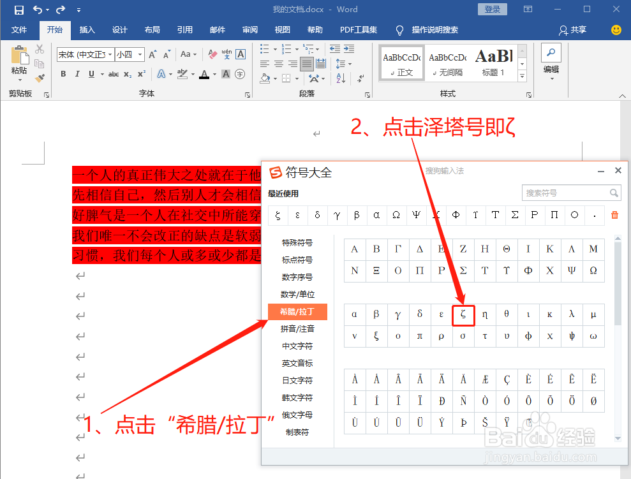Open the Font dialog launcher
Viewport: 631px width, 479px height.
[x=248, y=95]
